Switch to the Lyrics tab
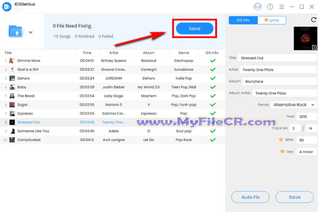 [272, 20]
